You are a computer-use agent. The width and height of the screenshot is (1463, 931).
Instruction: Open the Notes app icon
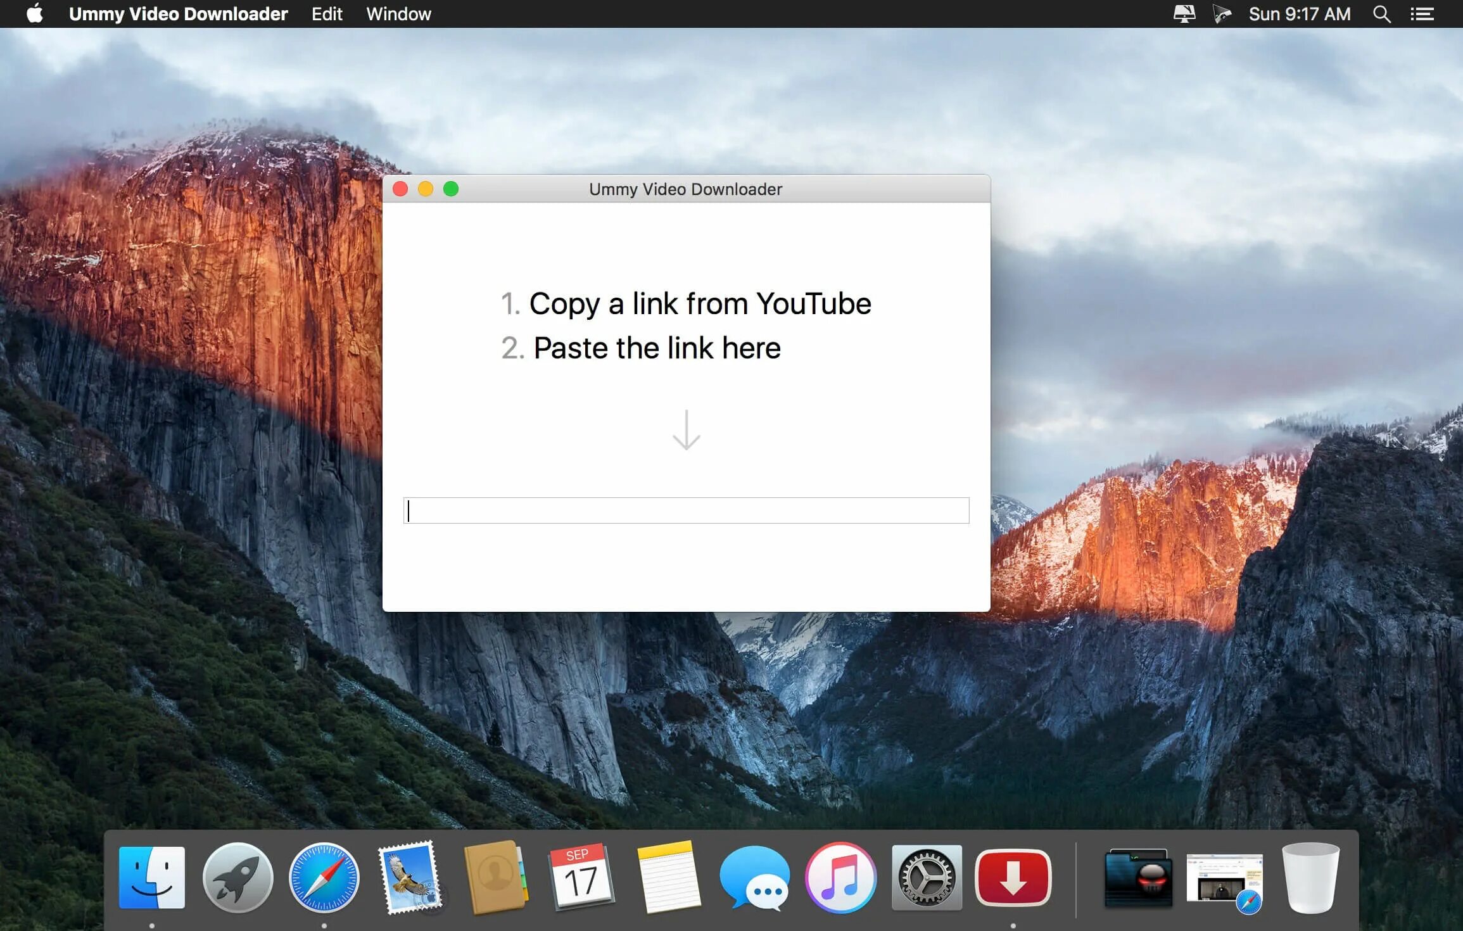(668, 877)
